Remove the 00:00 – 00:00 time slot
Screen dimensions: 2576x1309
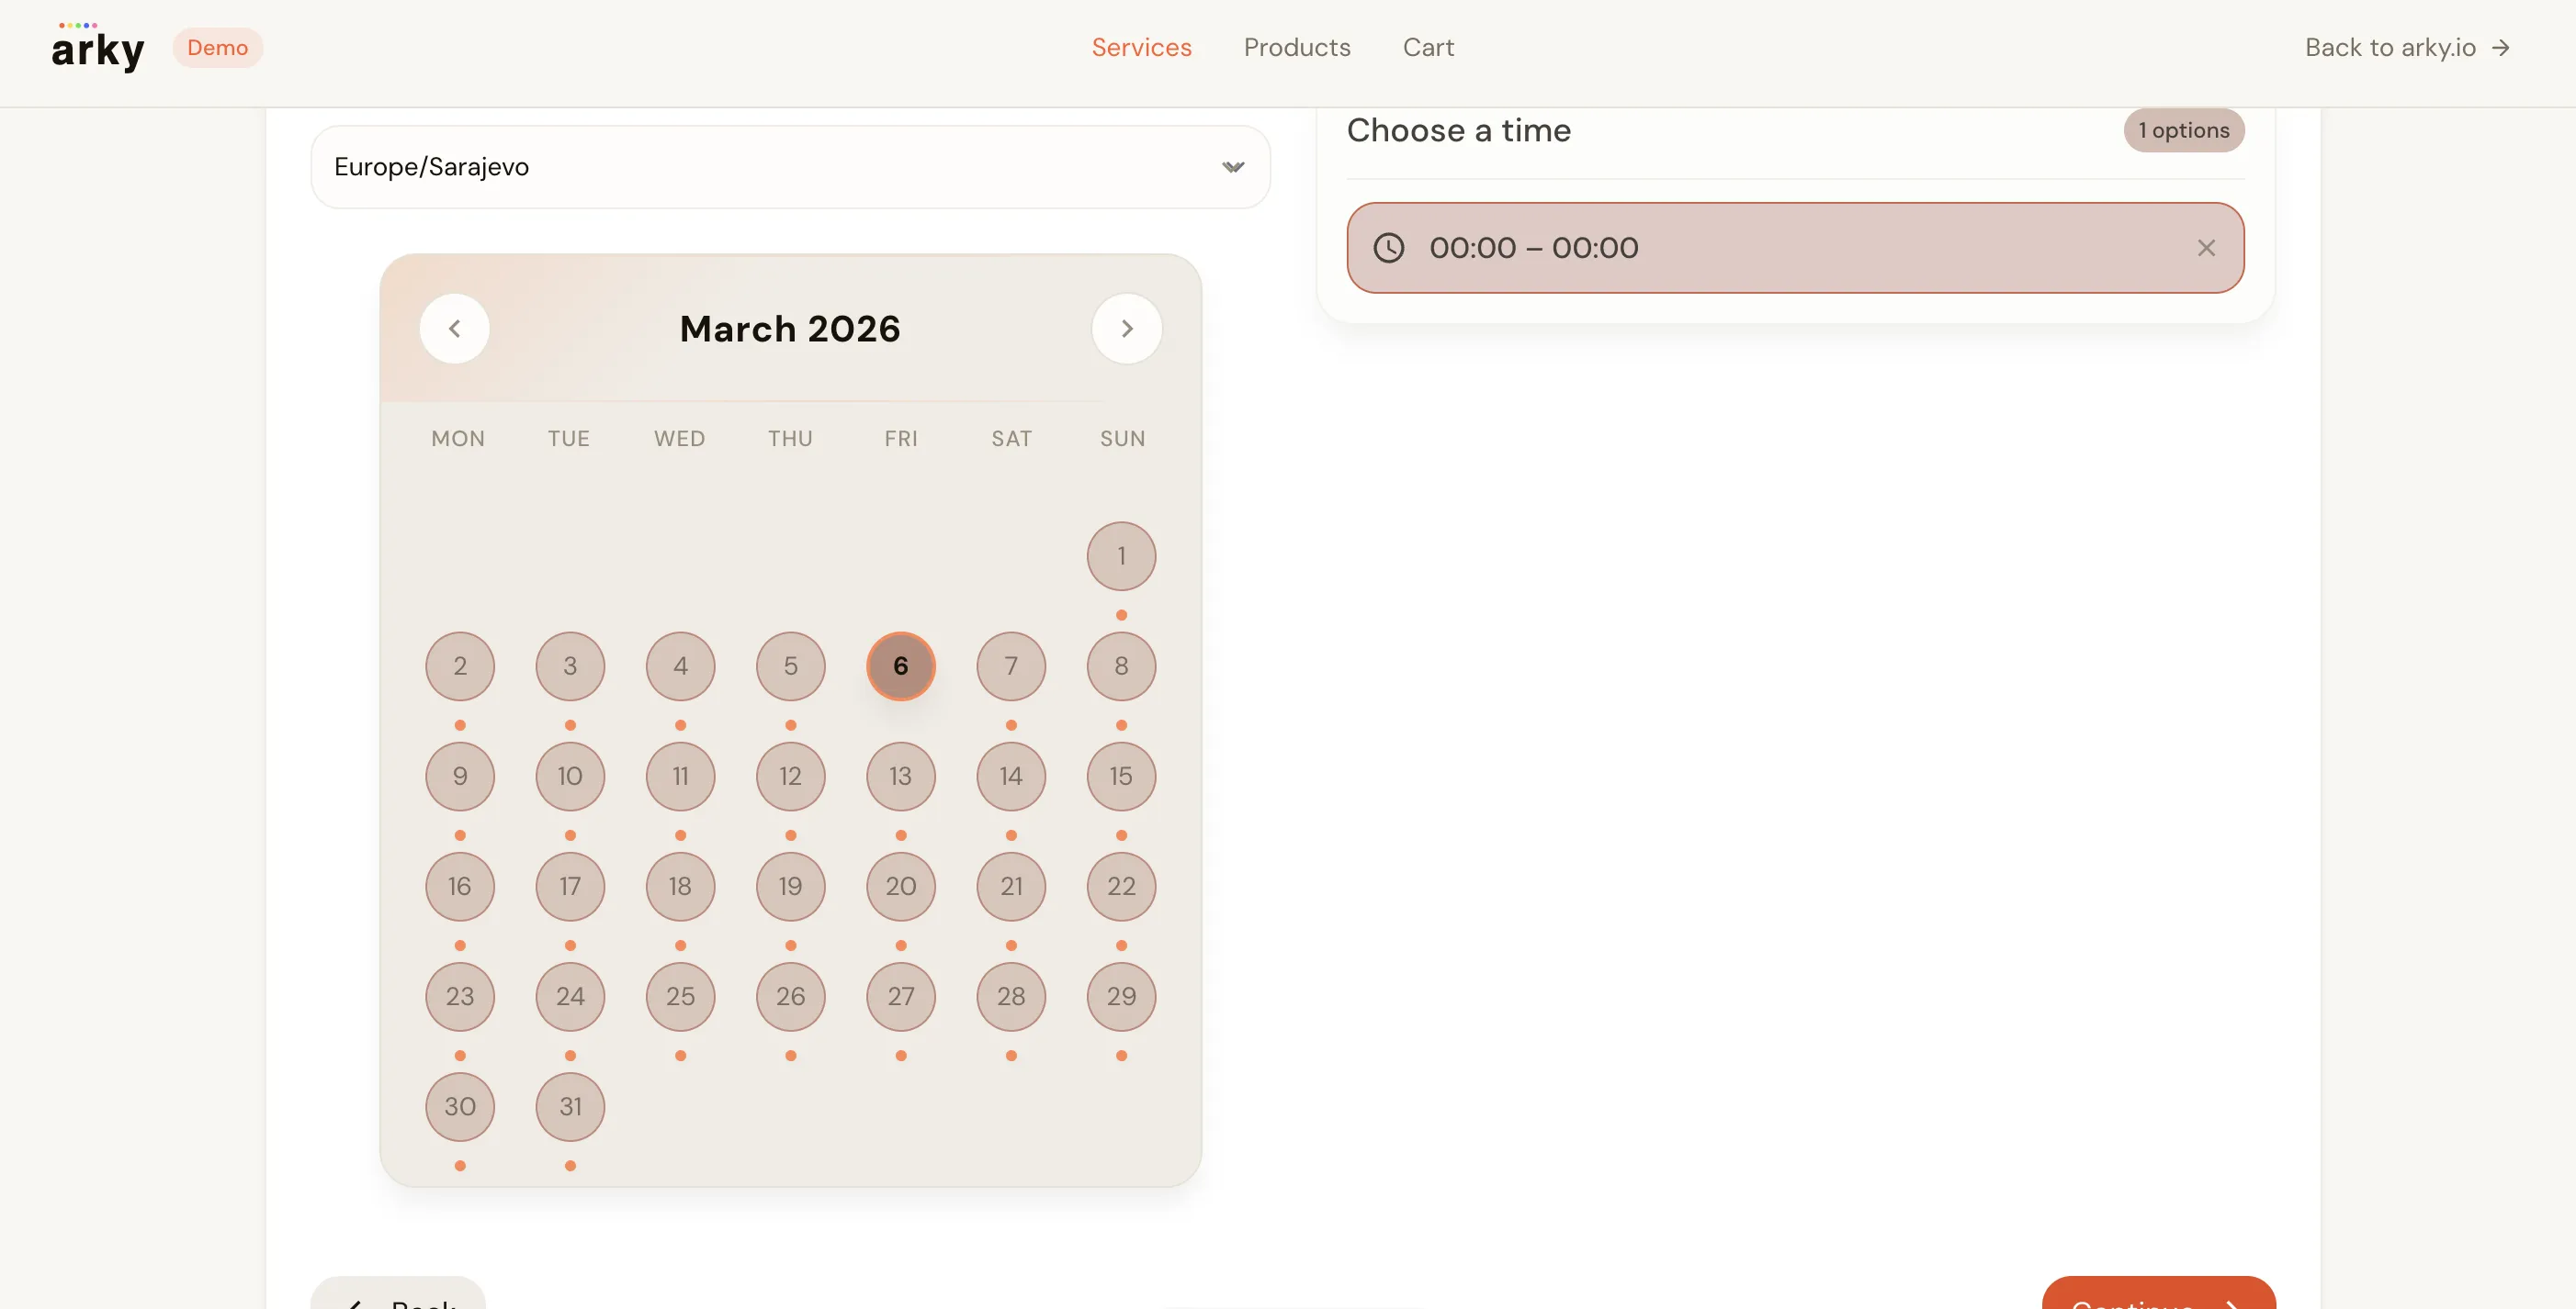coord(2205,248)
